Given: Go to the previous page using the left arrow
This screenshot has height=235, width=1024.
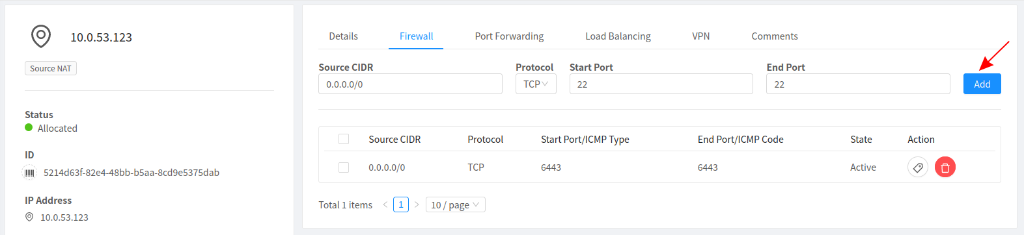Looking at the screenshot, I should 385,204.
